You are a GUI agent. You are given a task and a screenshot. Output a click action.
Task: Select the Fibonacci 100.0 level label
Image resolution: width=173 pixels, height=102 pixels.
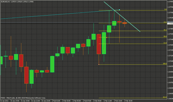click(x=165, y=63)
